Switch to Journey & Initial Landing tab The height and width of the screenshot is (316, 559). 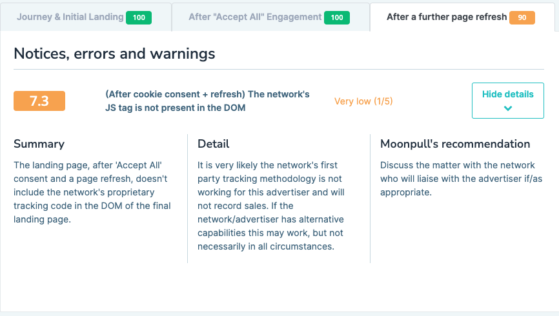[70, 17]
